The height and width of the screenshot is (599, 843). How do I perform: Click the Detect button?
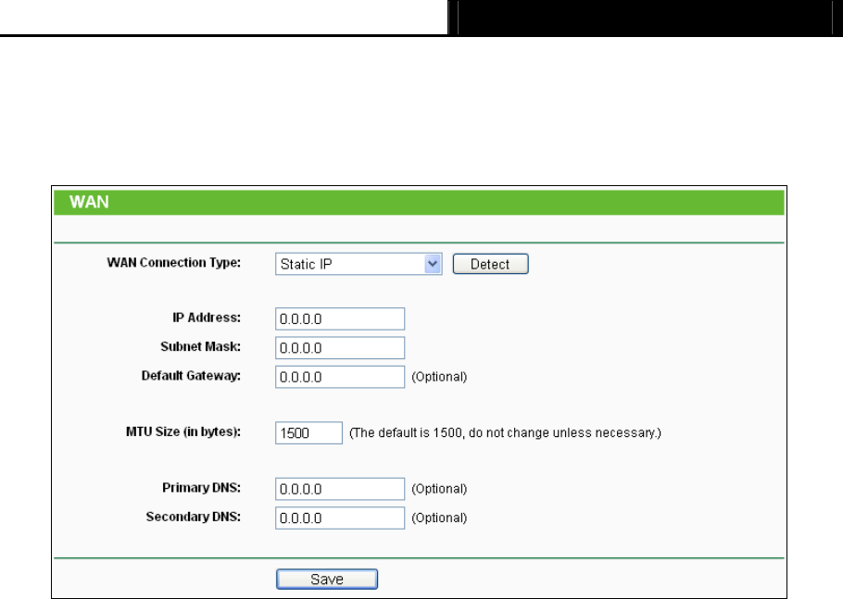coord(490,264)
